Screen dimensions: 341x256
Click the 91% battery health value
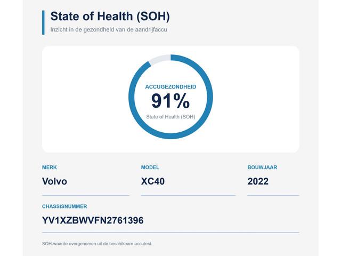click(x=170, y=101)
